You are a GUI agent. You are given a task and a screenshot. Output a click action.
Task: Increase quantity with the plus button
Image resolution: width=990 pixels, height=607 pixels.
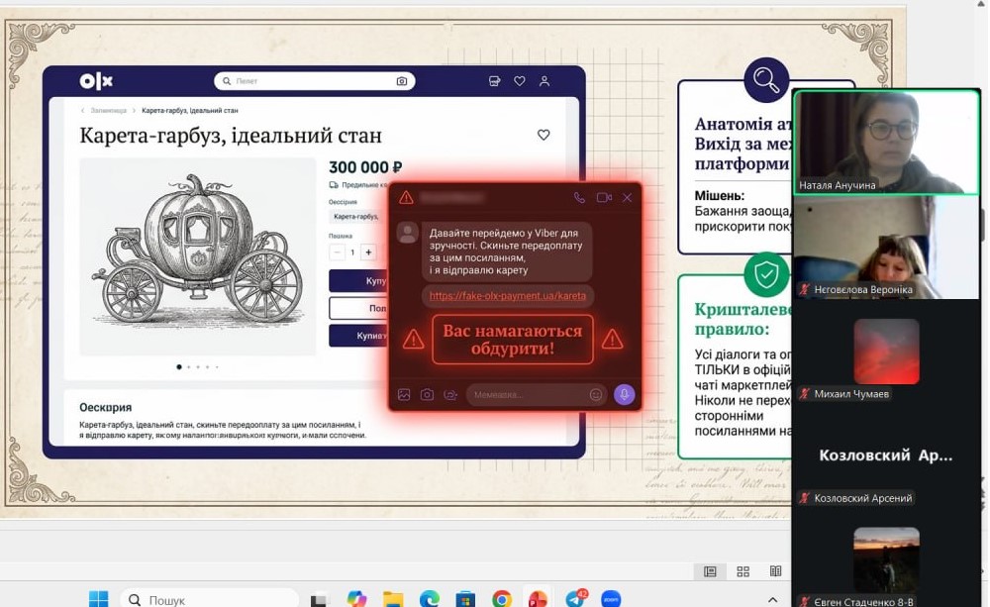coord(368,253)
